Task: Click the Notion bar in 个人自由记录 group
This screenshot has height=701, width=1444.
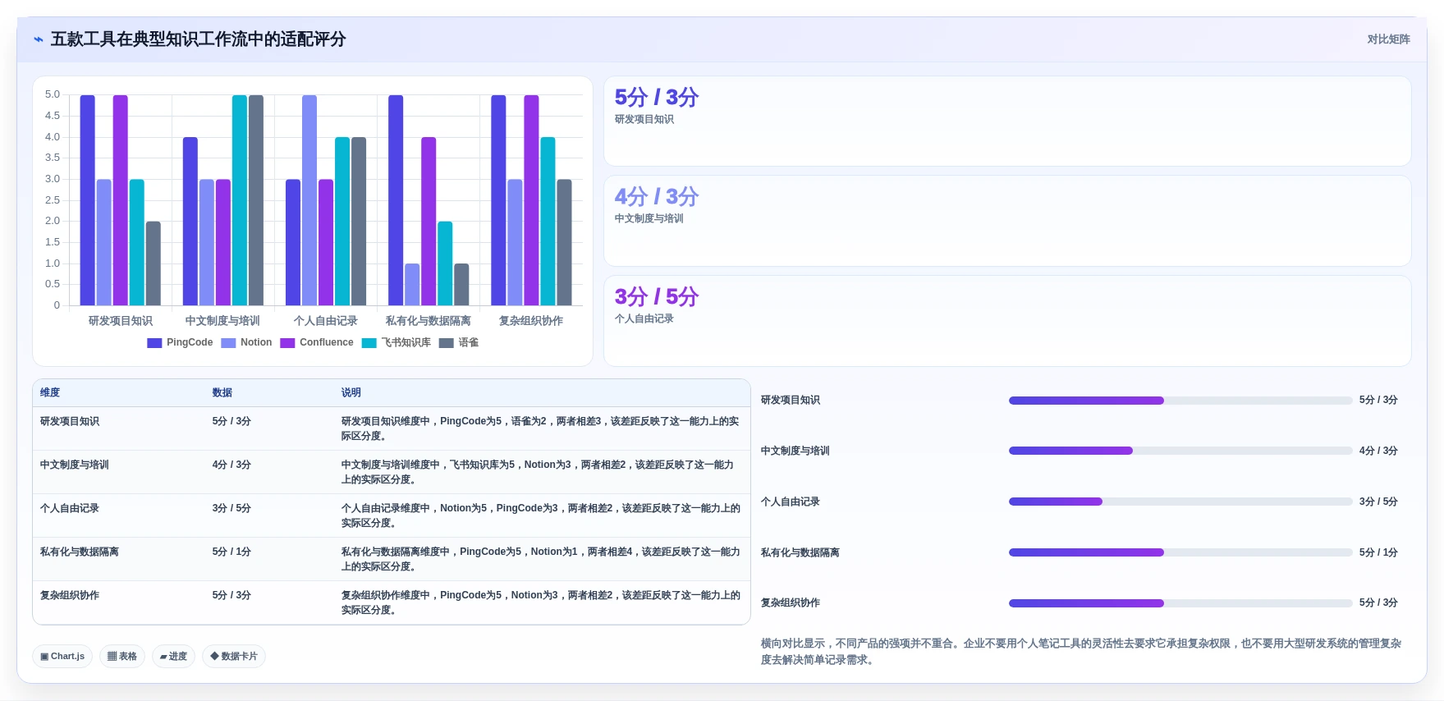Action: (x=309, y=200)
